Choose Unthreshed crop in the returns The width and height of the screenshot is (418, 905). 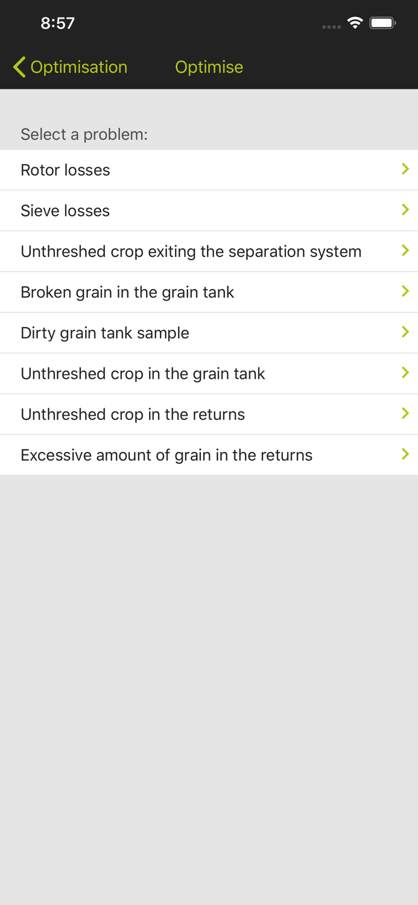coord(133,414)
